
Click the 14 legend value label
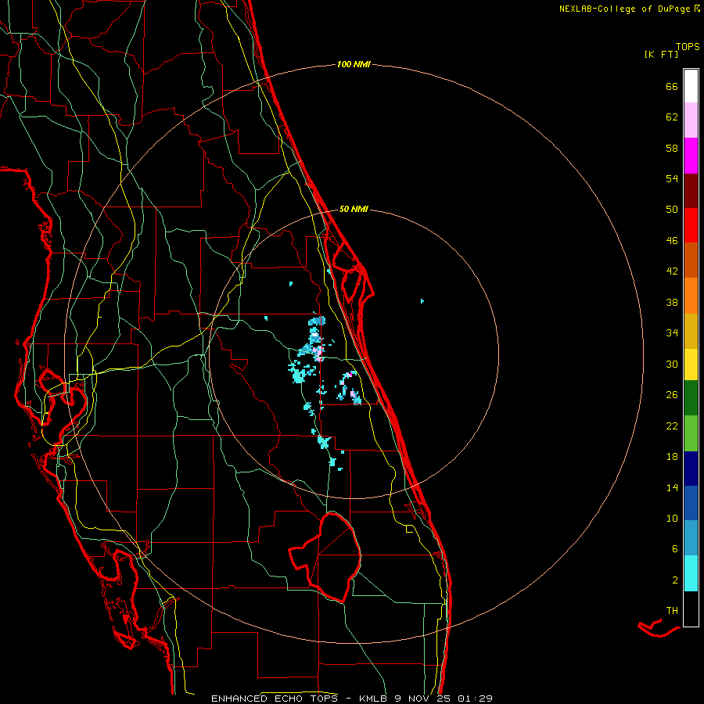(672, 487)
